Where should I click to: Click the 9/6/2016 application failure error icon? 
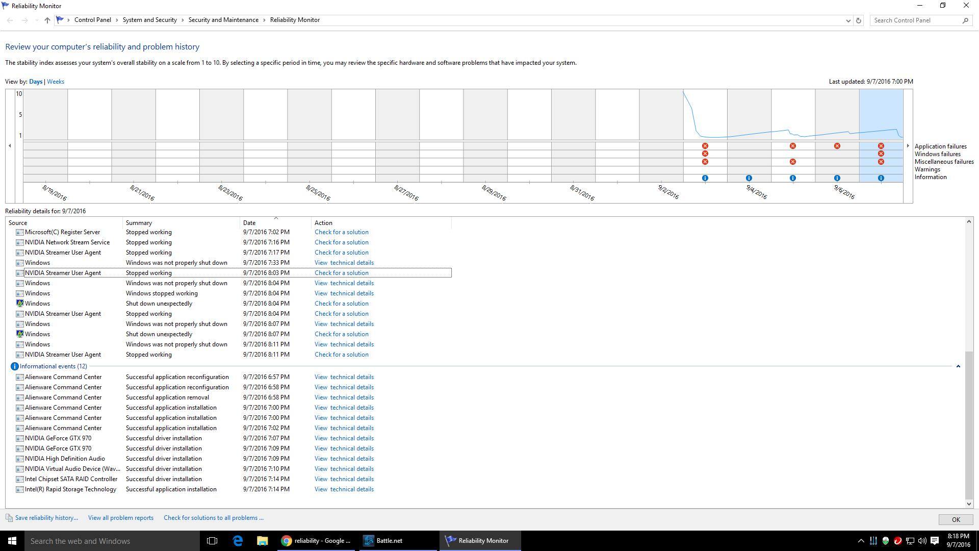(837, 146)
